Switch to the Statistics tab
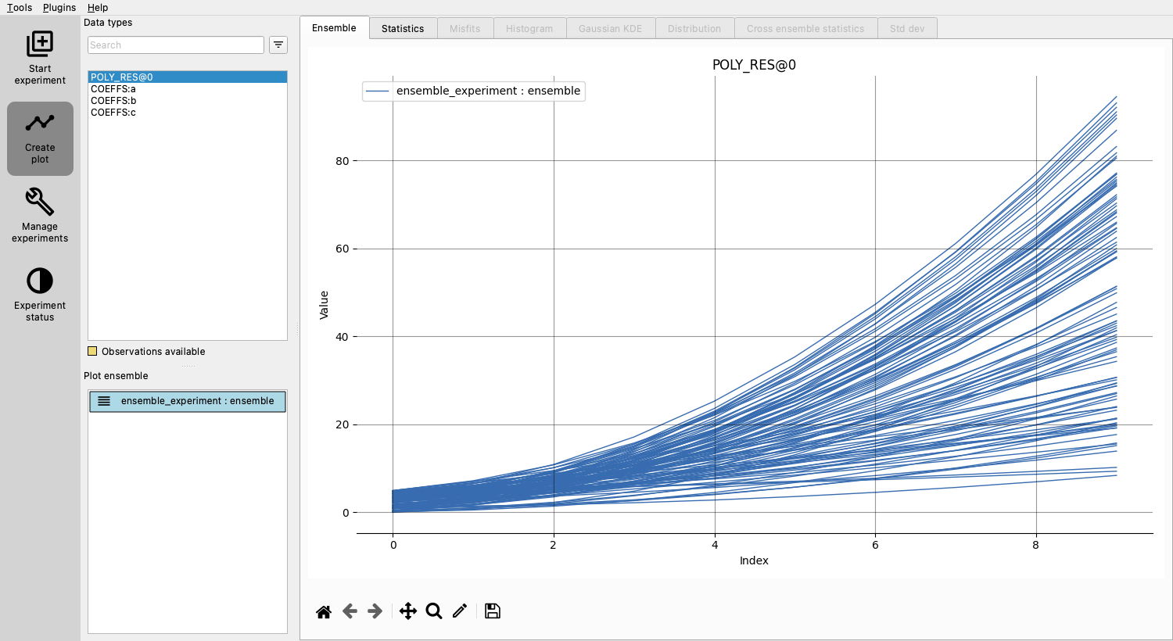 403,29
